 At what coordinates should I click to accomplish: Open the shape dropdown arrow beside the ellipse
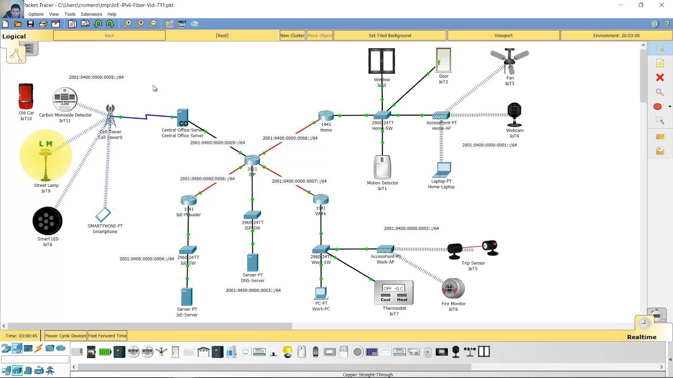click(x=669, y=107)
